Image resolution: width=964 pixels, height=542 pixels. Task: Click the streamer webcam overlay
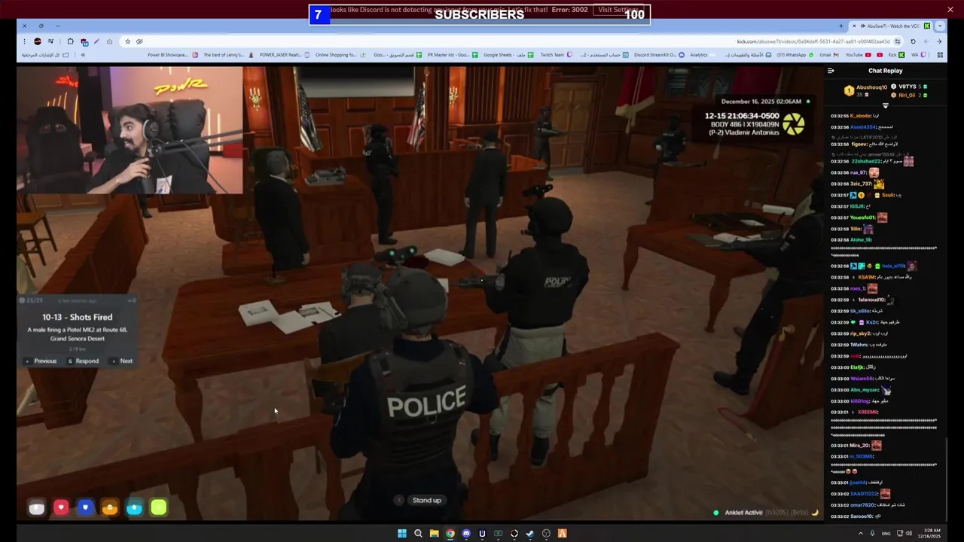click(x=130, y=130)
